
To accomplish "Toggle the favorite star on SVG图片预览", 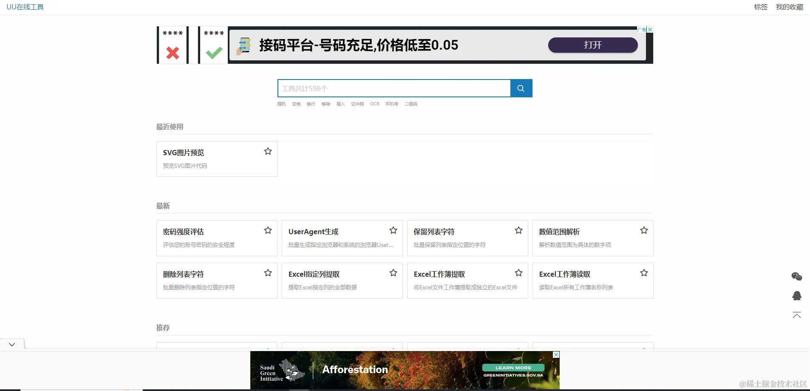I will [268, 151].
